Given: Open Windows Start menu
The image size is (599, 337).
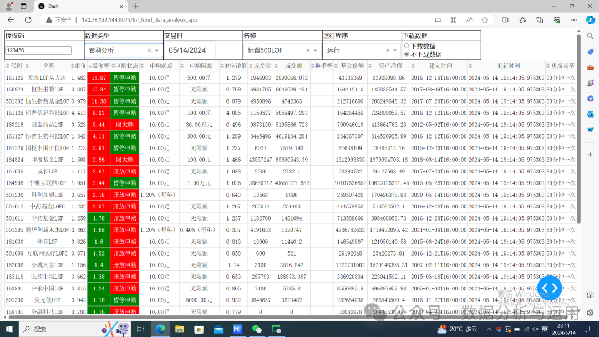Looking at the screenshot, I should (x=9, y=329).
